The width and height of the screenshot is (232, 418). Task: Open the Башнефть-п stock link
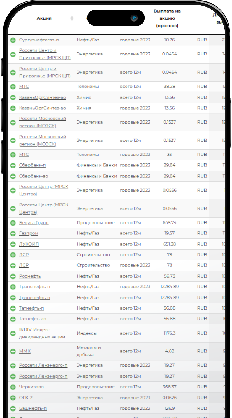click(x=33, y=408)
